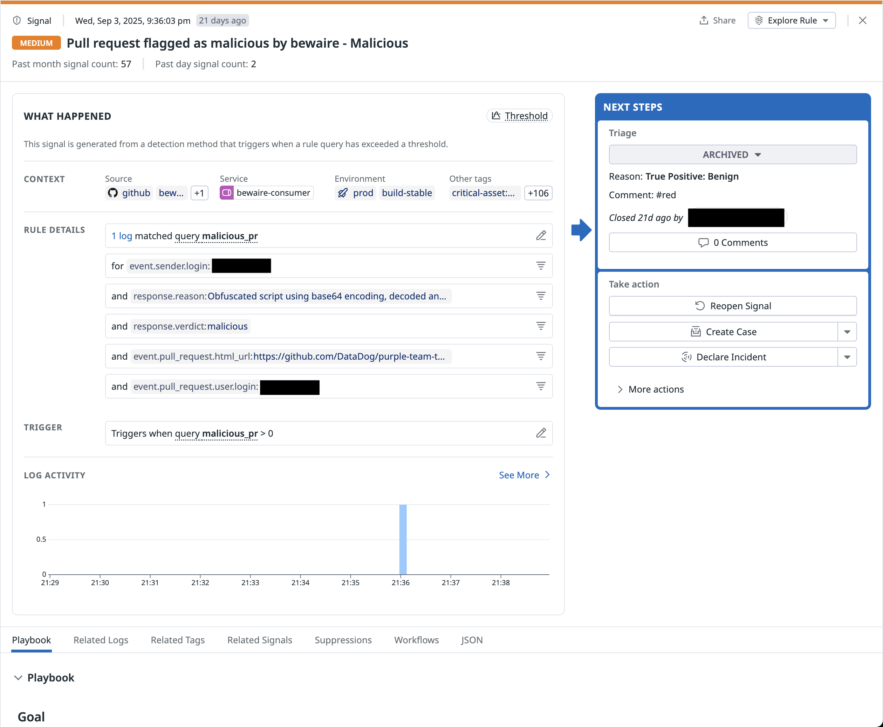Click the filter icon on the response.verdict:malicious row

click(541, 326)
